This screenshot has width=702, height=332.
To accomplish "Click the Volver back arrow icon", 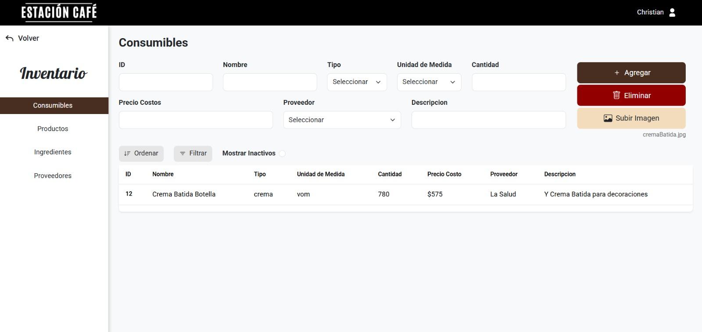I will pyautogui.click(x=9, y=38).
